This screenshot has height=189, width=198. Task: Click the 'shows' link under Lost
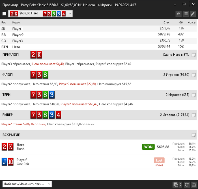(x=159, y=165)
